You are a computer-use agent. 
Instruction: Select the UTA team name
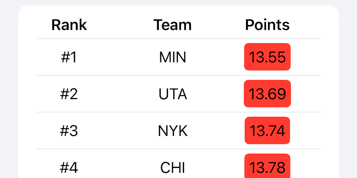pyautogui.click(x=173, y=94)
